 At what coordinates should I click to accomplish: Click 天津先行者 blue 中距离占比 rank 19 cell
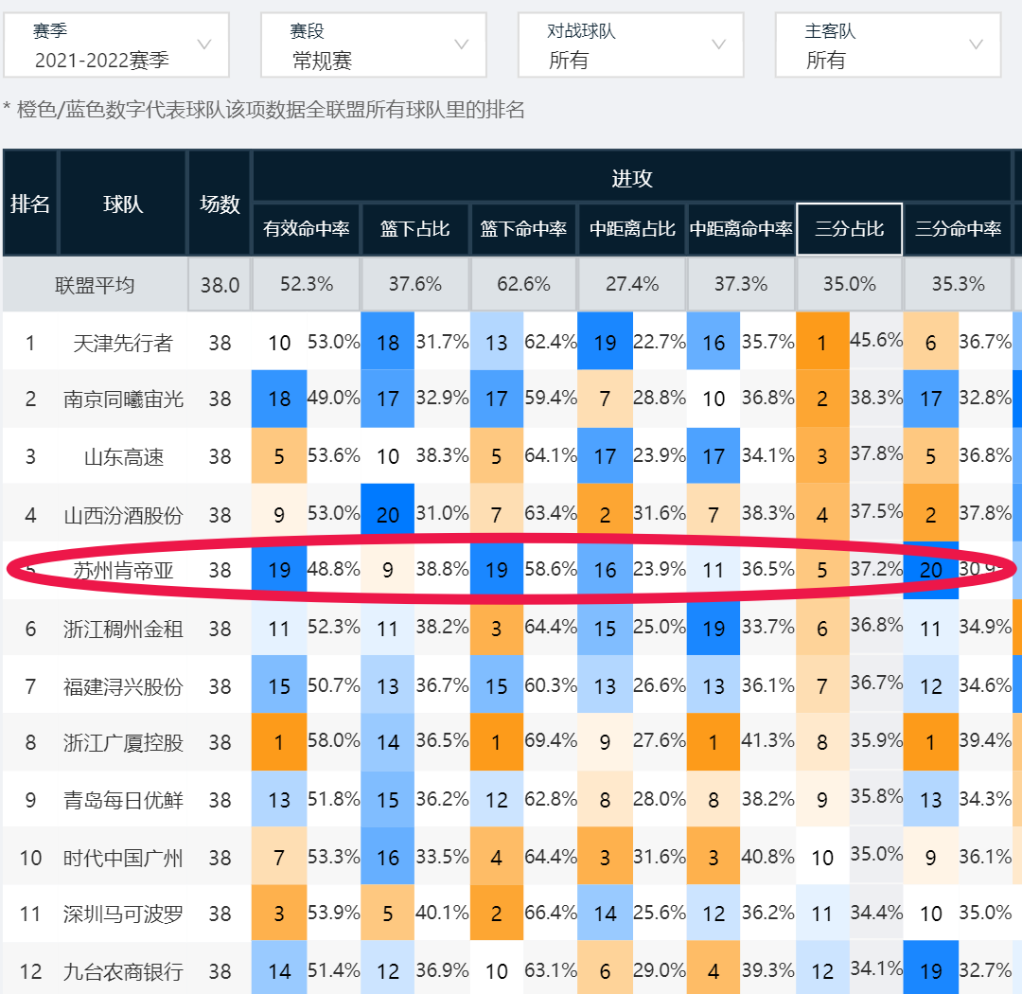point(605,341)
